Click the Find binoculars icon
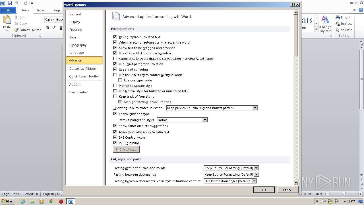 click(x=338, y=17)
